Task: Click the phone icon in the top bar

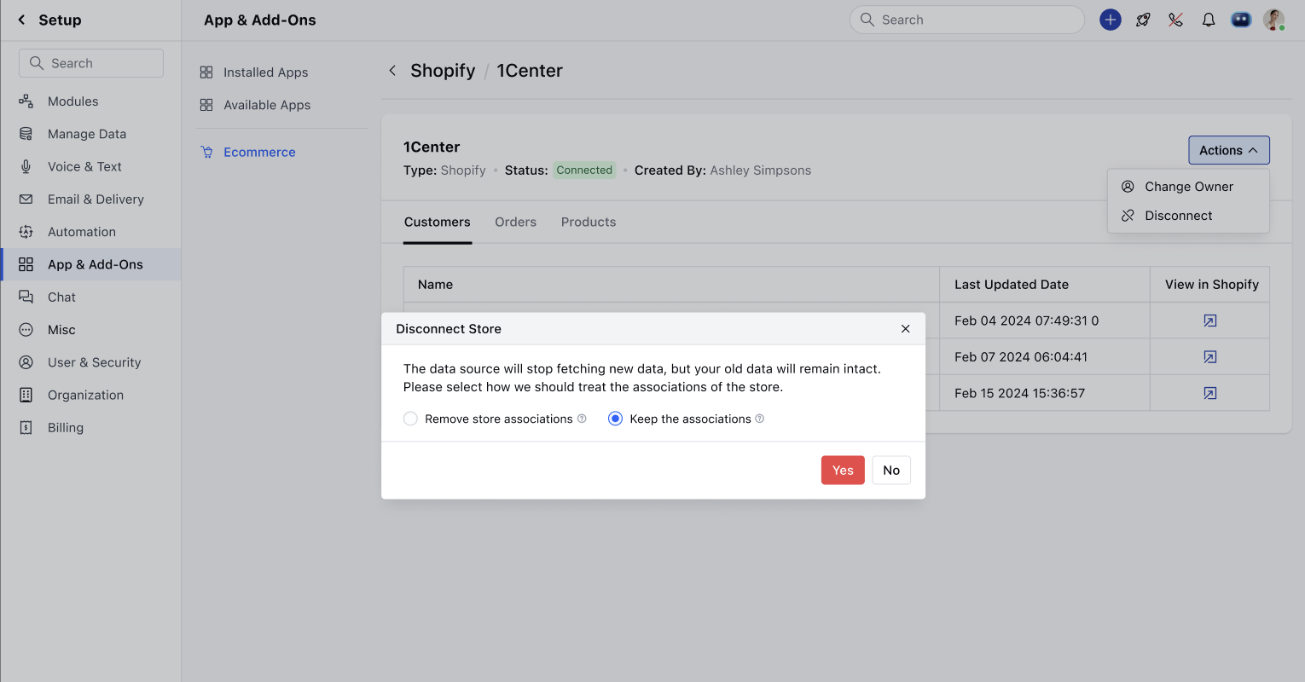Action: pyautogui.click(x=1176, y=20)
